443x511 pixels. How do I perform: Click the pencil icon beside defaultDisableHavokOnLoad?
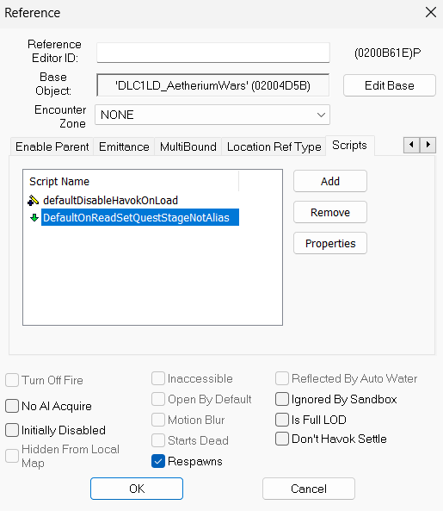click(x=33, y=201)
